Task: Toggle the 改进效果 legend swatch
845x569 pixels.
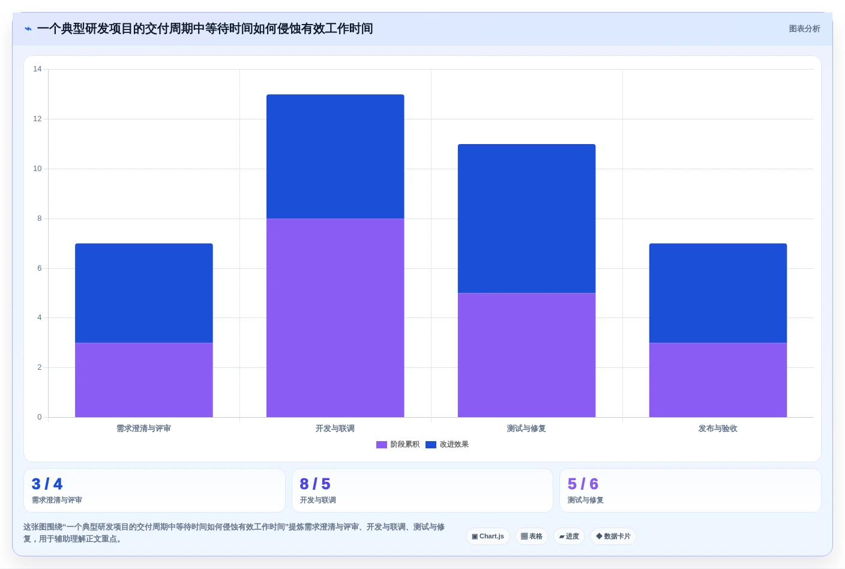Action: click(x=431, y=445)
